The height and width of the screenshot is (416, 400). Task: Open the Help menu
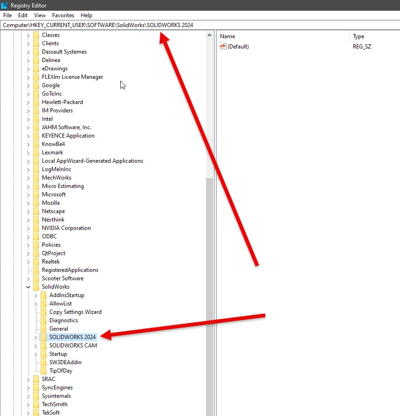(86, 15)
